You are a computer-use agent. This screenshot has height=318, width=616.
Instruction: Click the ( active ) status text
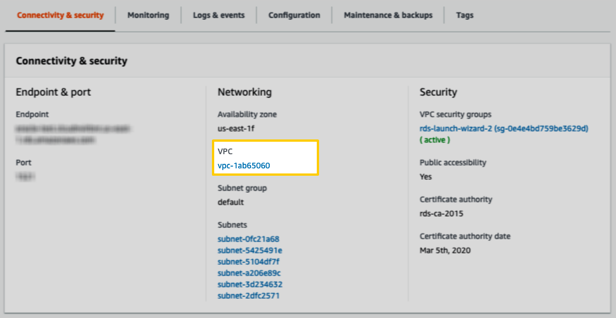435,140
